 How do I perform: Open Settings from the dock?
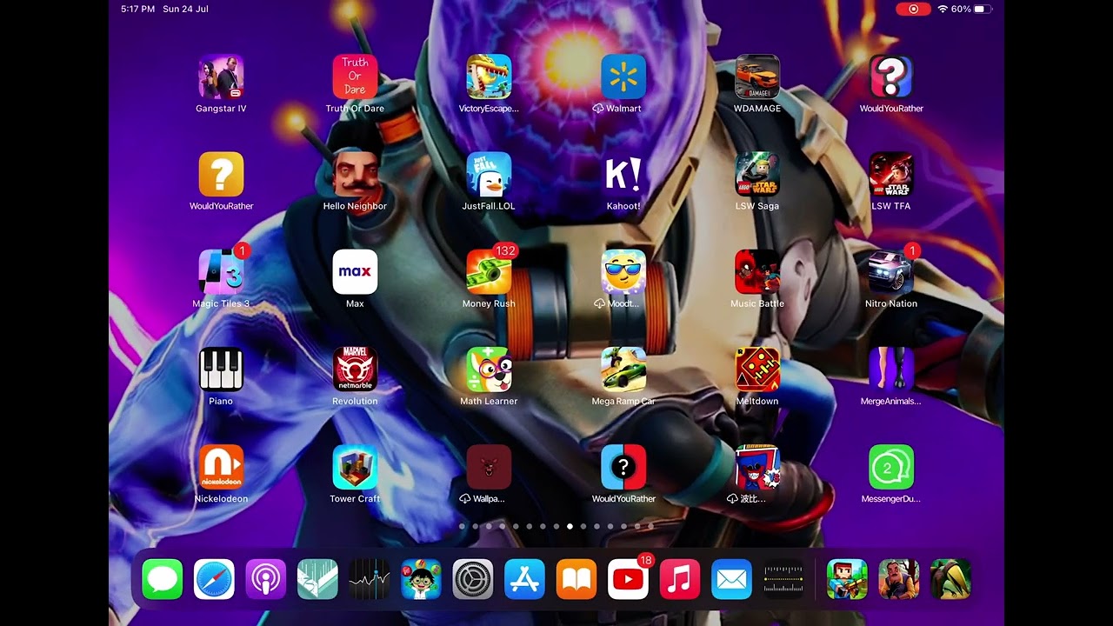pos(473,579)
